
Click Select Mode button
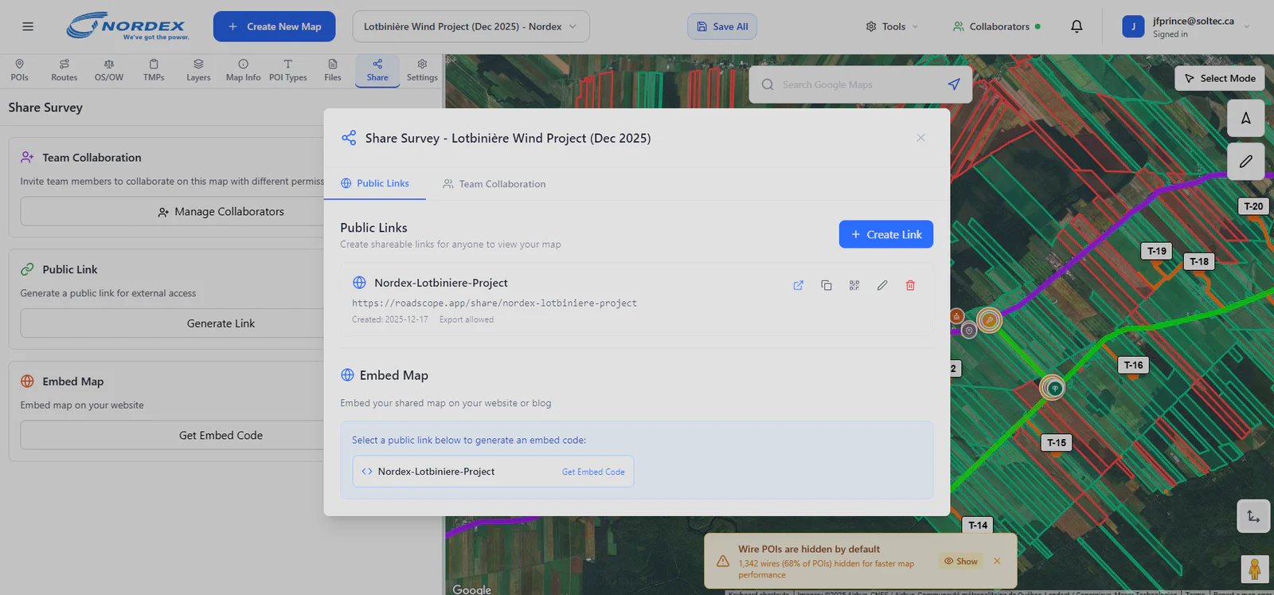click(x=1220, y=78)
